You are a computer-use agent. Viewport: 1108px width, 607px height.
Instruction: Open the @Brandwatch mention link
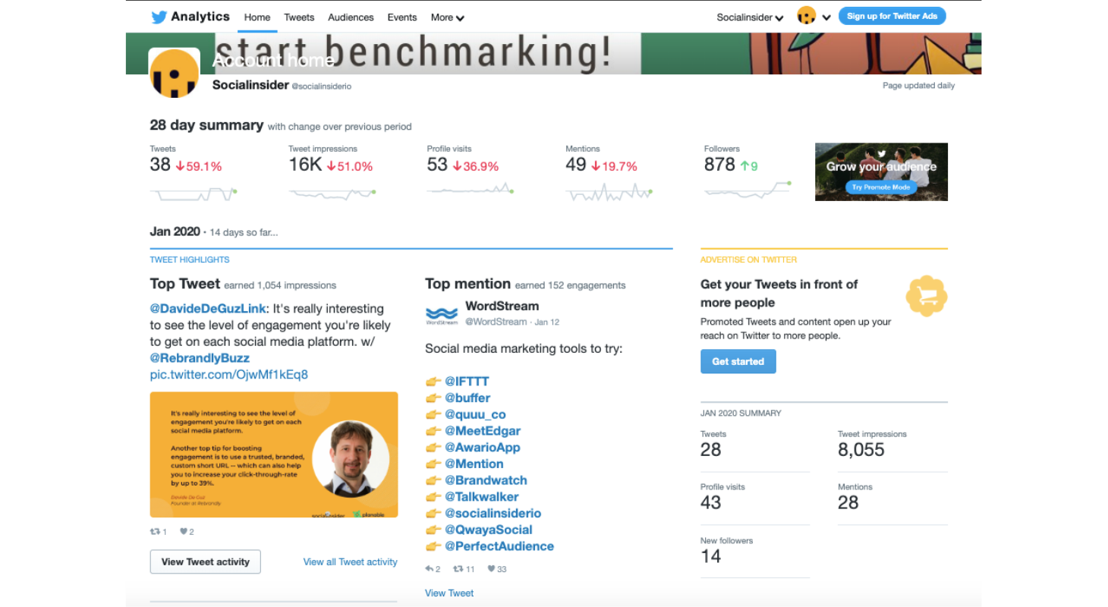click(x=486, y=480)
